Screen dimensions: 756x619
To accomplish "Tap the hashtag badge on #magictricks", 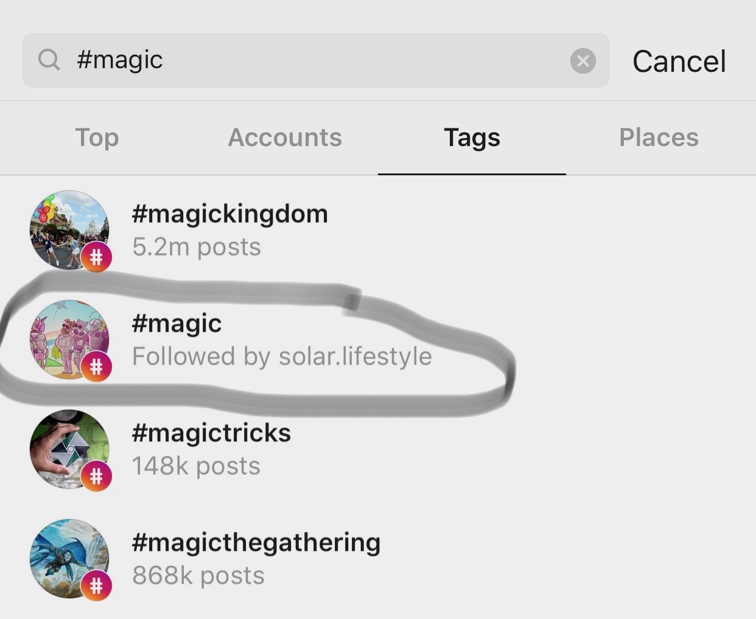I will pos(96,476).
